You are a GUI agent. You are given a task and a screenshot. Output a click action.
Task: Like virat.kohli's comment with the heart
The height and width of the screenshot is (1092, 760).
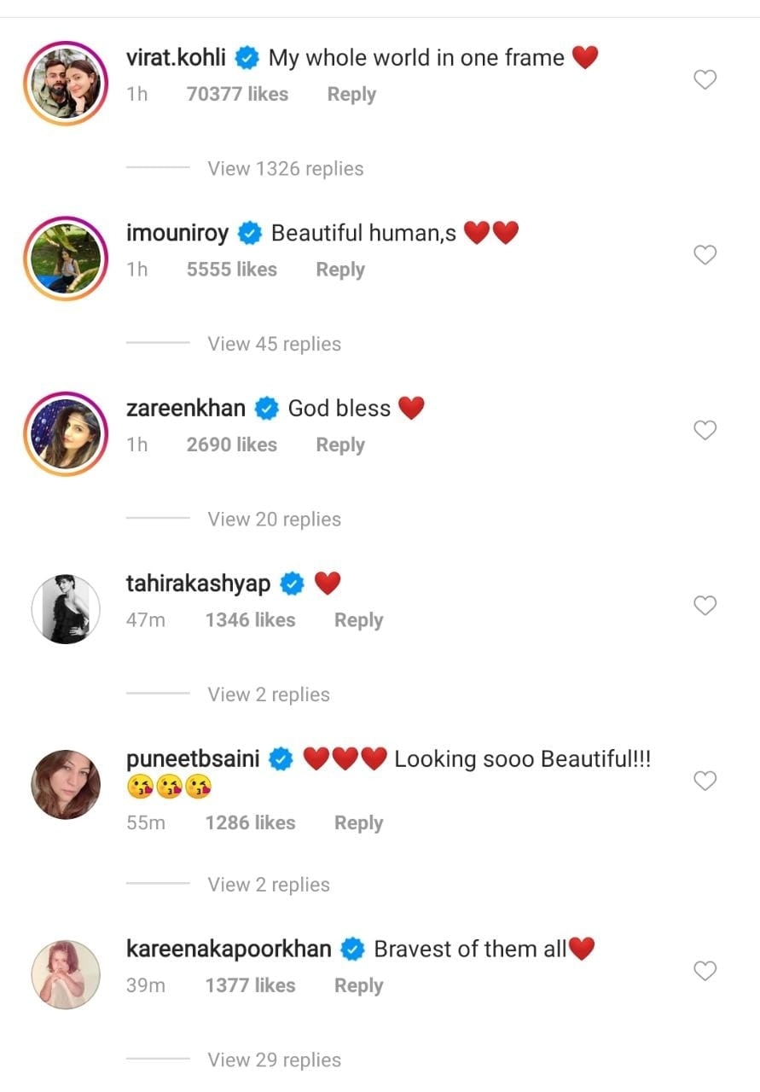[705, 80]
